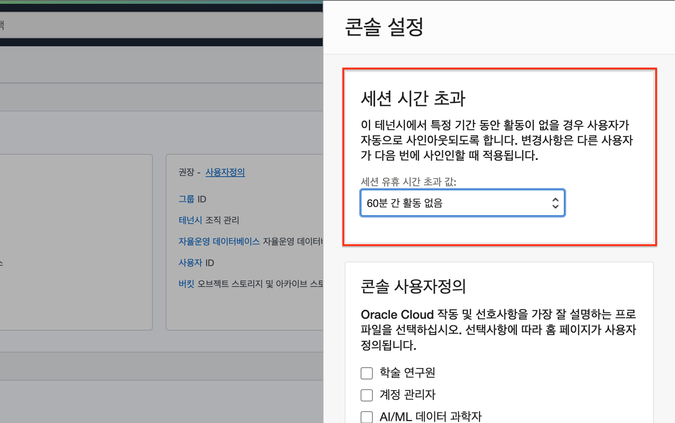The width and height of the screenshot is (675, 423).
Task: Click the search field in the top bar
Action: [x=161, y=25]
